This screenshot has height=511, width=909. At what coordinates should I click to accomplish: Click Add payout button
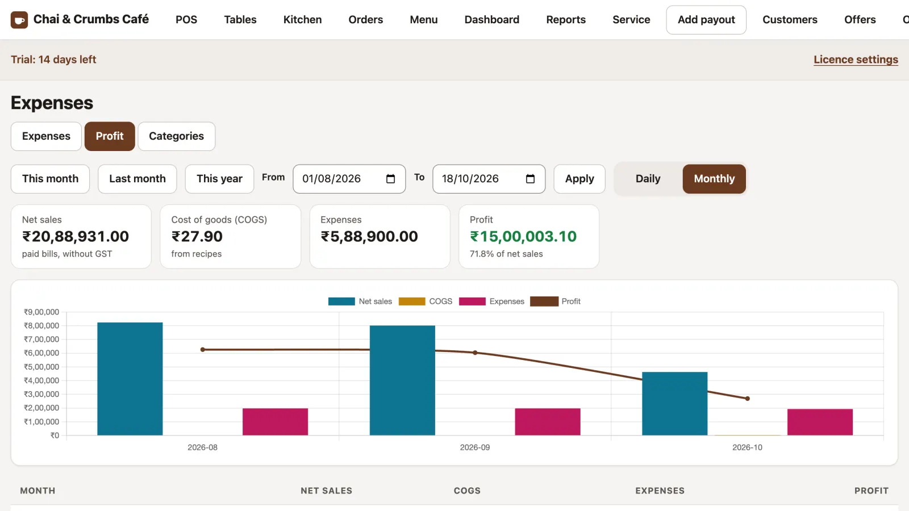pyautogui.click(x=706, y=20)
